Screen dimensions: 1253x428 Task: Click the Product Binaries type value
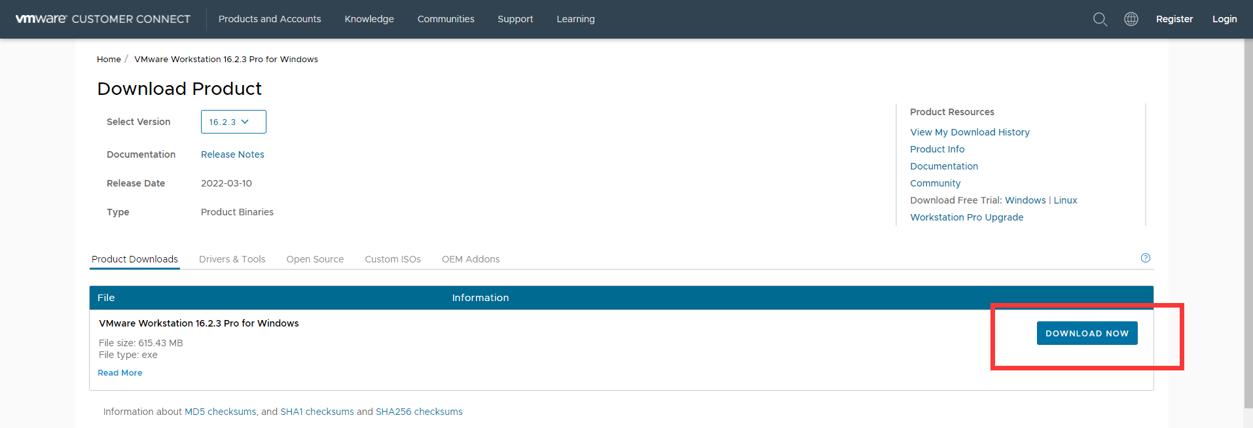coord(237,212)
